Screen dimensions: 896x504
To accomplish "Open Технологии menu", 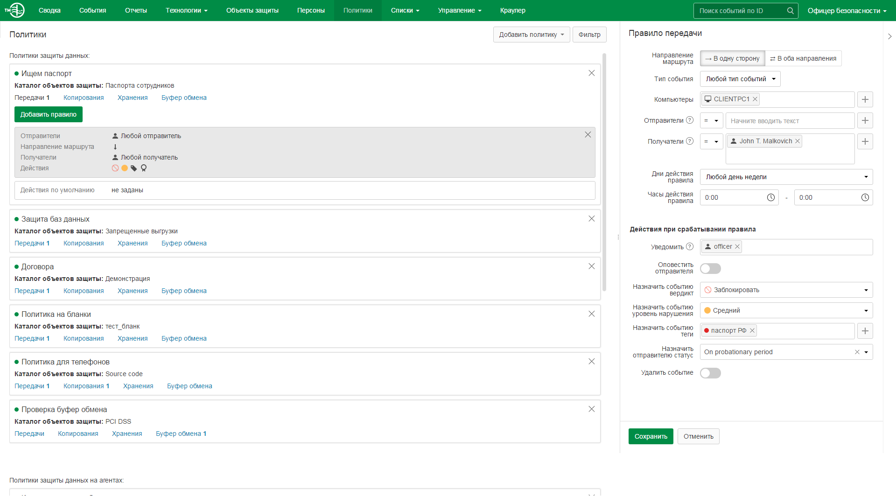I will [x=186, y=10].
